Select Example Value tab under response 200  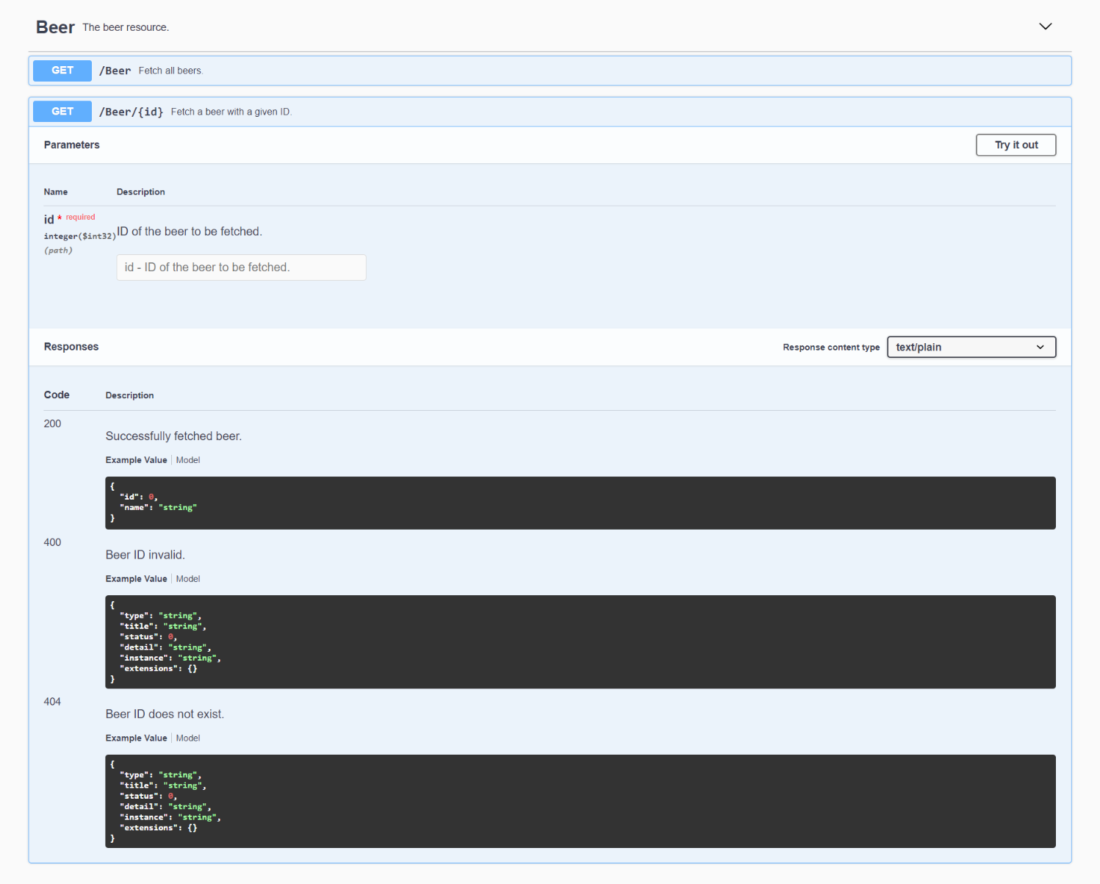pyautogui.click(x=136, y=460)
